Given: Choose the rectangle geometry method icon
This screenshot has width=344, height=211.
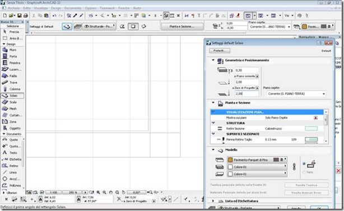Looking at the screenshot, I should coord(133,26).
